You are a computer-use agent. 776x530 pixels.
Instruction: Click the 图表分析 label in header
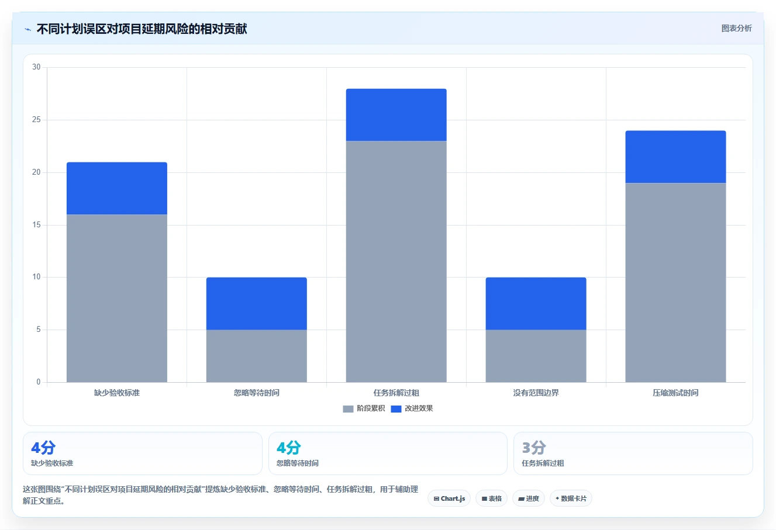point(736,28)
